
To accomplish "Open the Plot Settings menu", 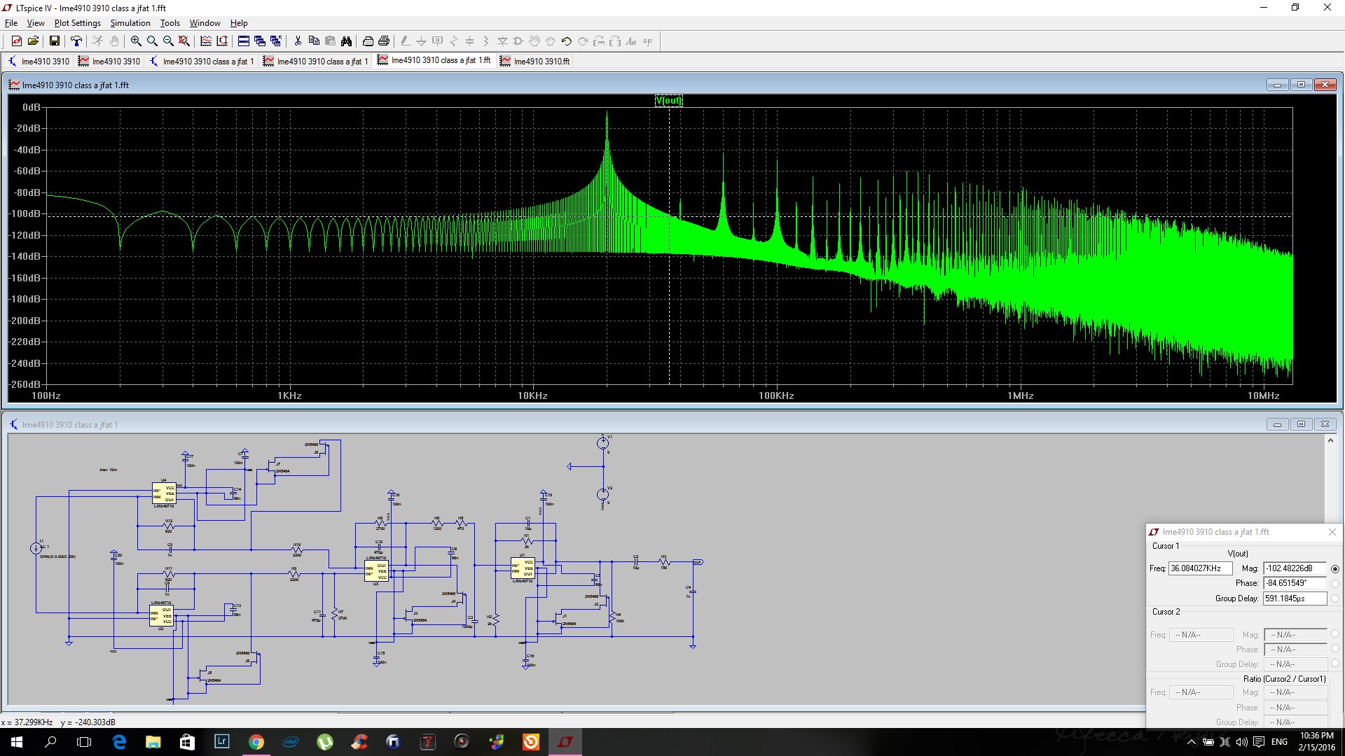I will pyautogui.click(x=78, y=23).
